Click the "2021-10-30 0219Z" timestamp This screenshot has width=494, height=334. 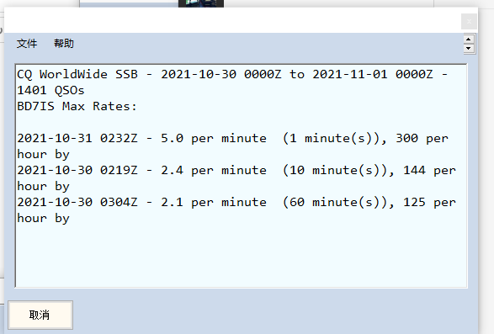coord(77,170)
